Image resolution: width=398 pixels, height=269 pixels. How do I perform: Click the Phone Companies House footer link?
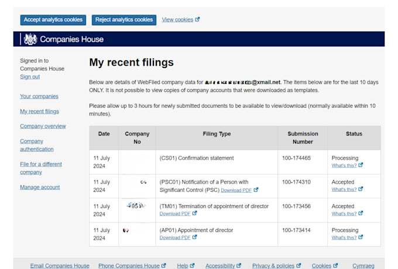click(129, 265)
